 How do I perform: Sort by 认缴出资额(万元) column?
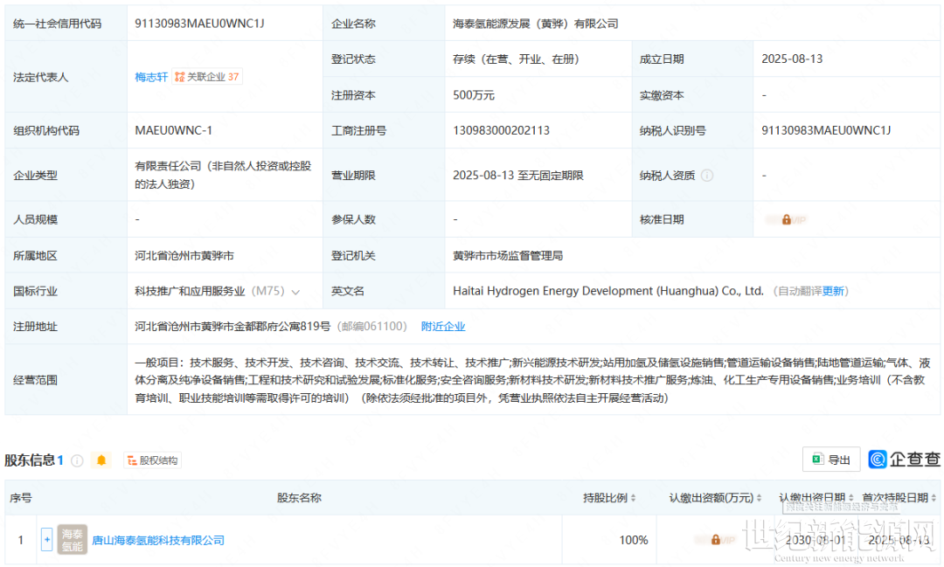[715, 498]
